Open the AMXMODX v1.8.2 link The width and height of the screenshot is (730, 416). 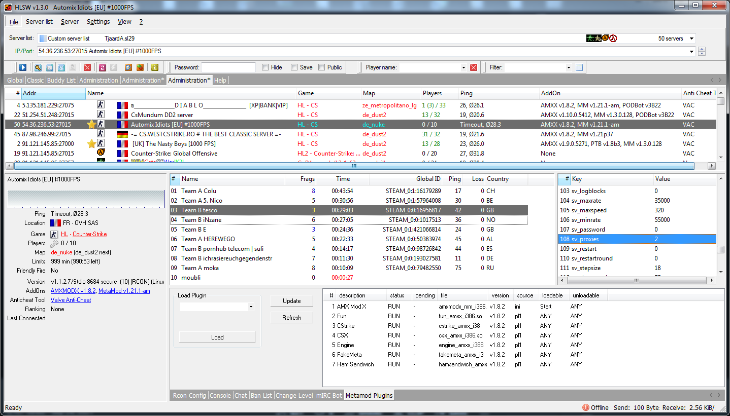tap(73, 290)
